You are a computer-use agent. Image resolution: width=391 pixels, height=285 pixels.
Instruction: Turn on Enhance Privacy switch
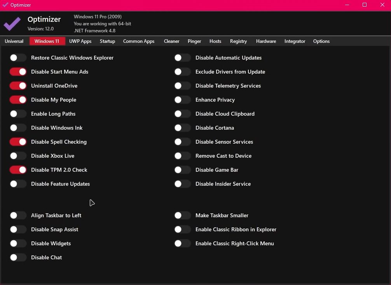point(183,100)
